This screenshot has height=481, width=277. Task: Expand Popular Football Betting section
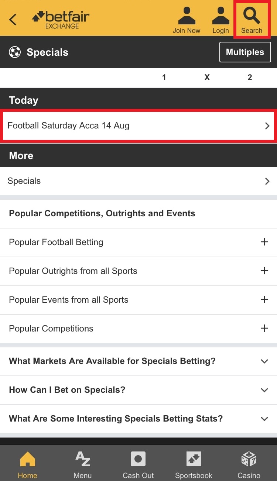point(264,242)
